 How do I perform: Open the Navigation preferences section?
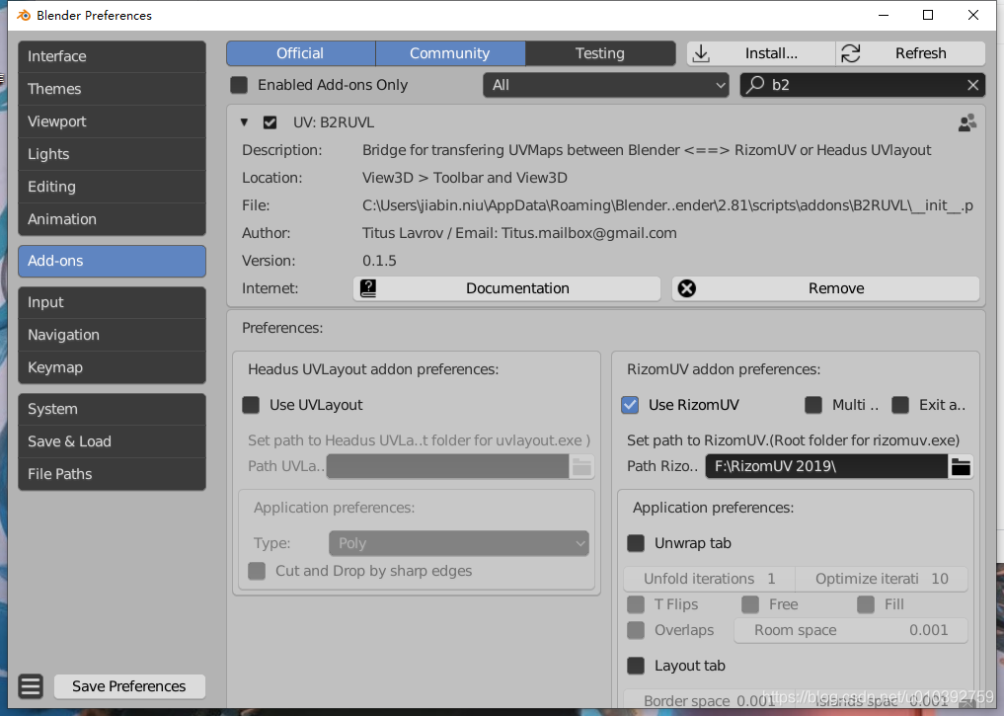coord(113,335)
